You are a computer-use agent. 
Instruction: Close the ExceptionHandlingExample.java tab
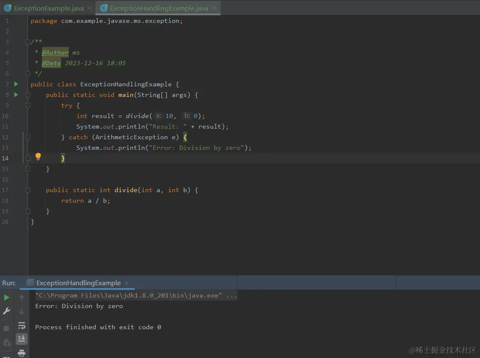tap(214, 8)
